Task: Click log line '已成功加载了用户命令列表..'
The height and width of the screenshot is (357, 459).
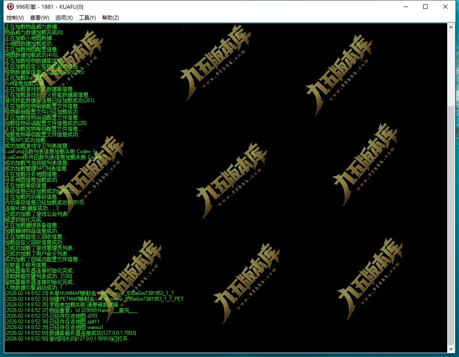Action: tap(38, 254)
